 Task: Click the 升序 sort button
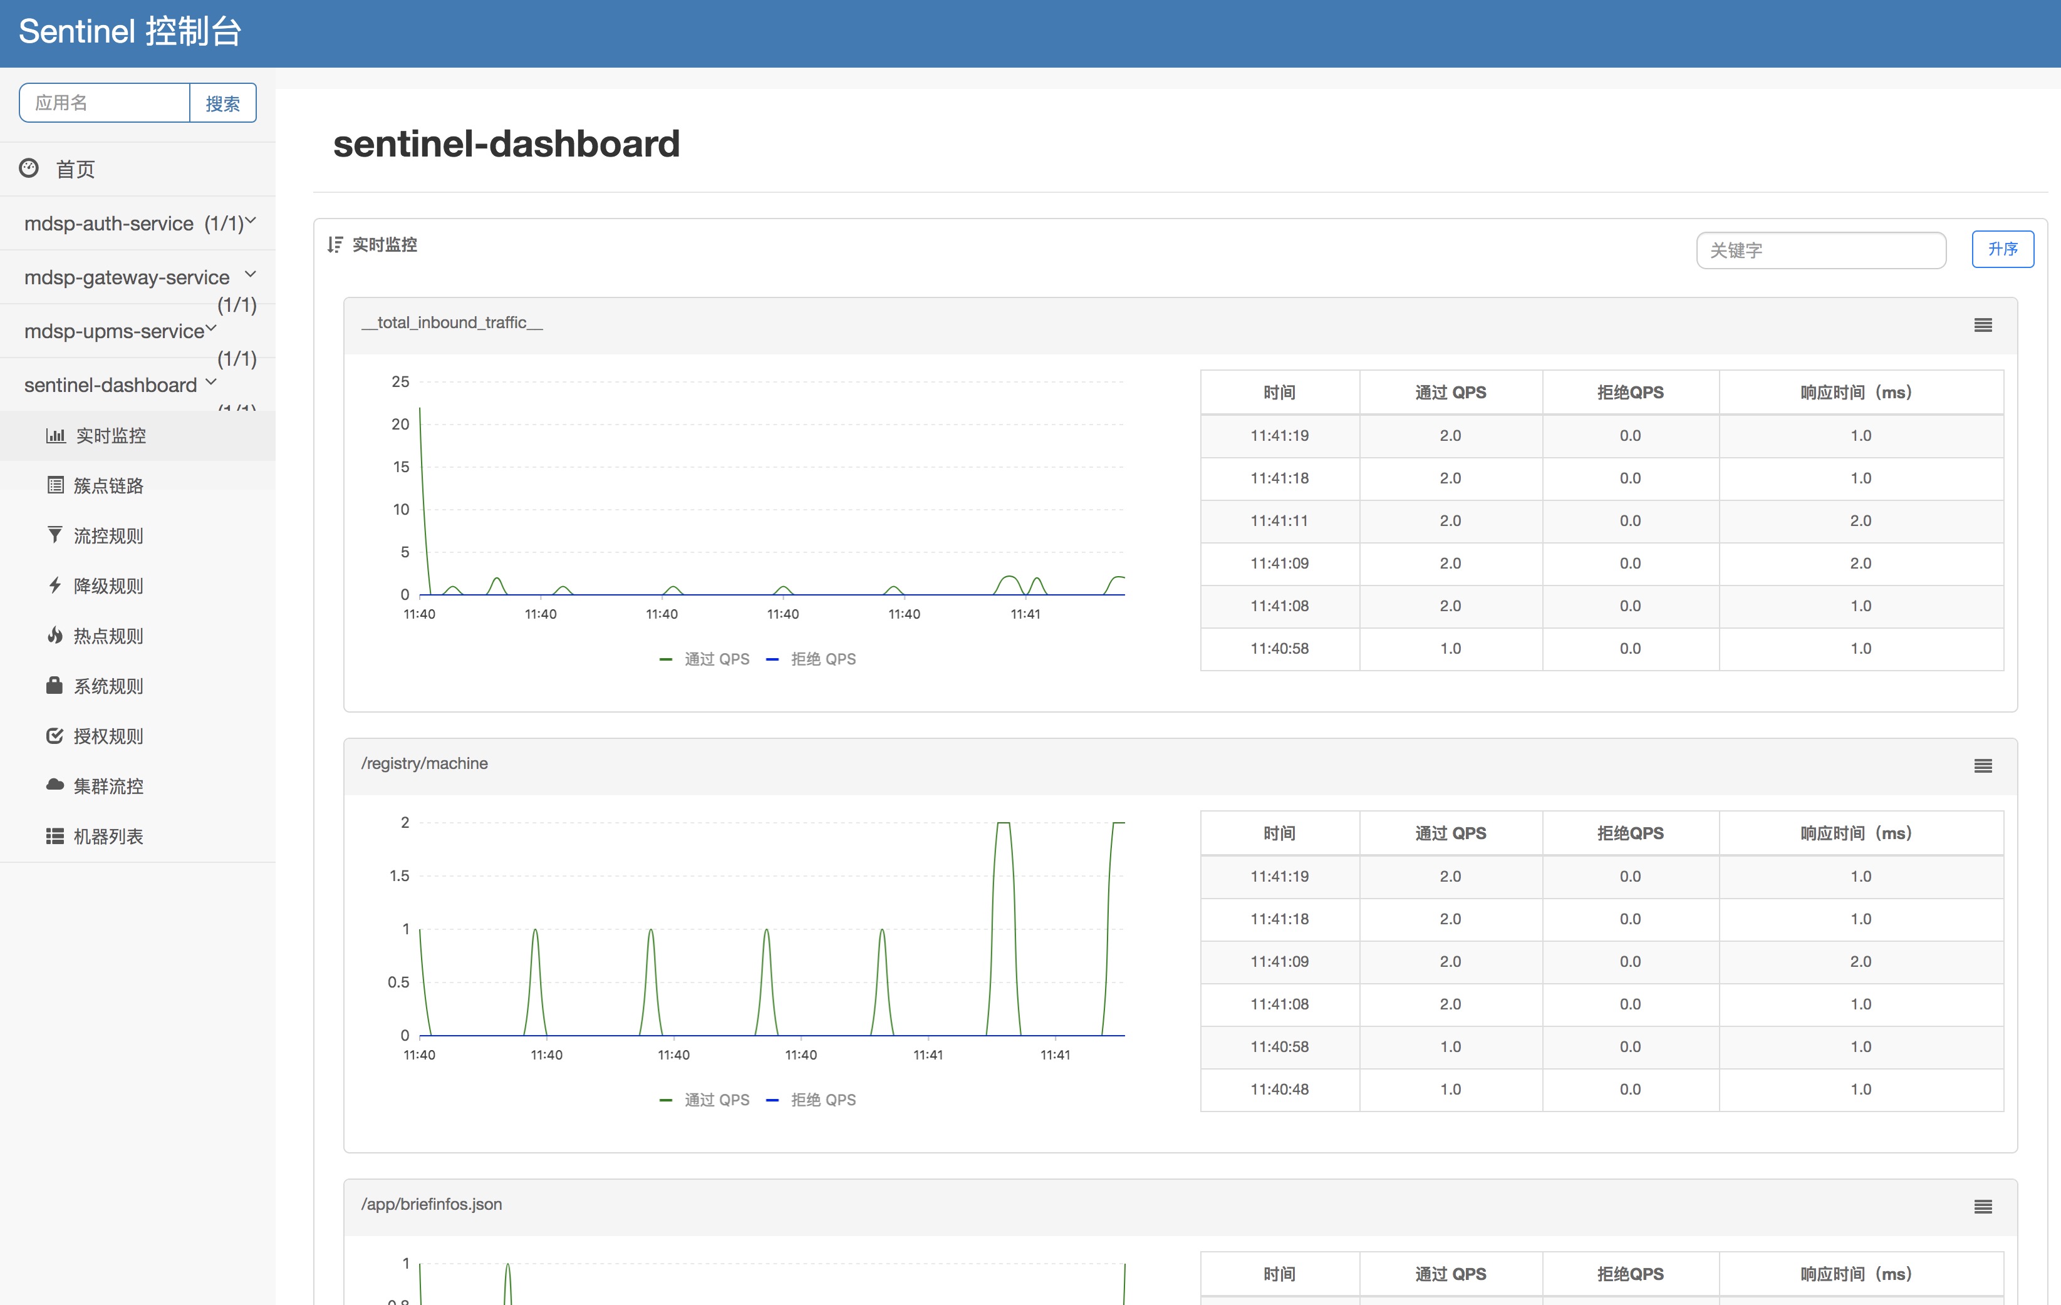(x=2003, y=249)
